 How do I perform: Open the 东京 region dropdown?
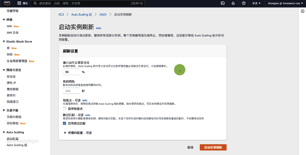click(256, 3)
